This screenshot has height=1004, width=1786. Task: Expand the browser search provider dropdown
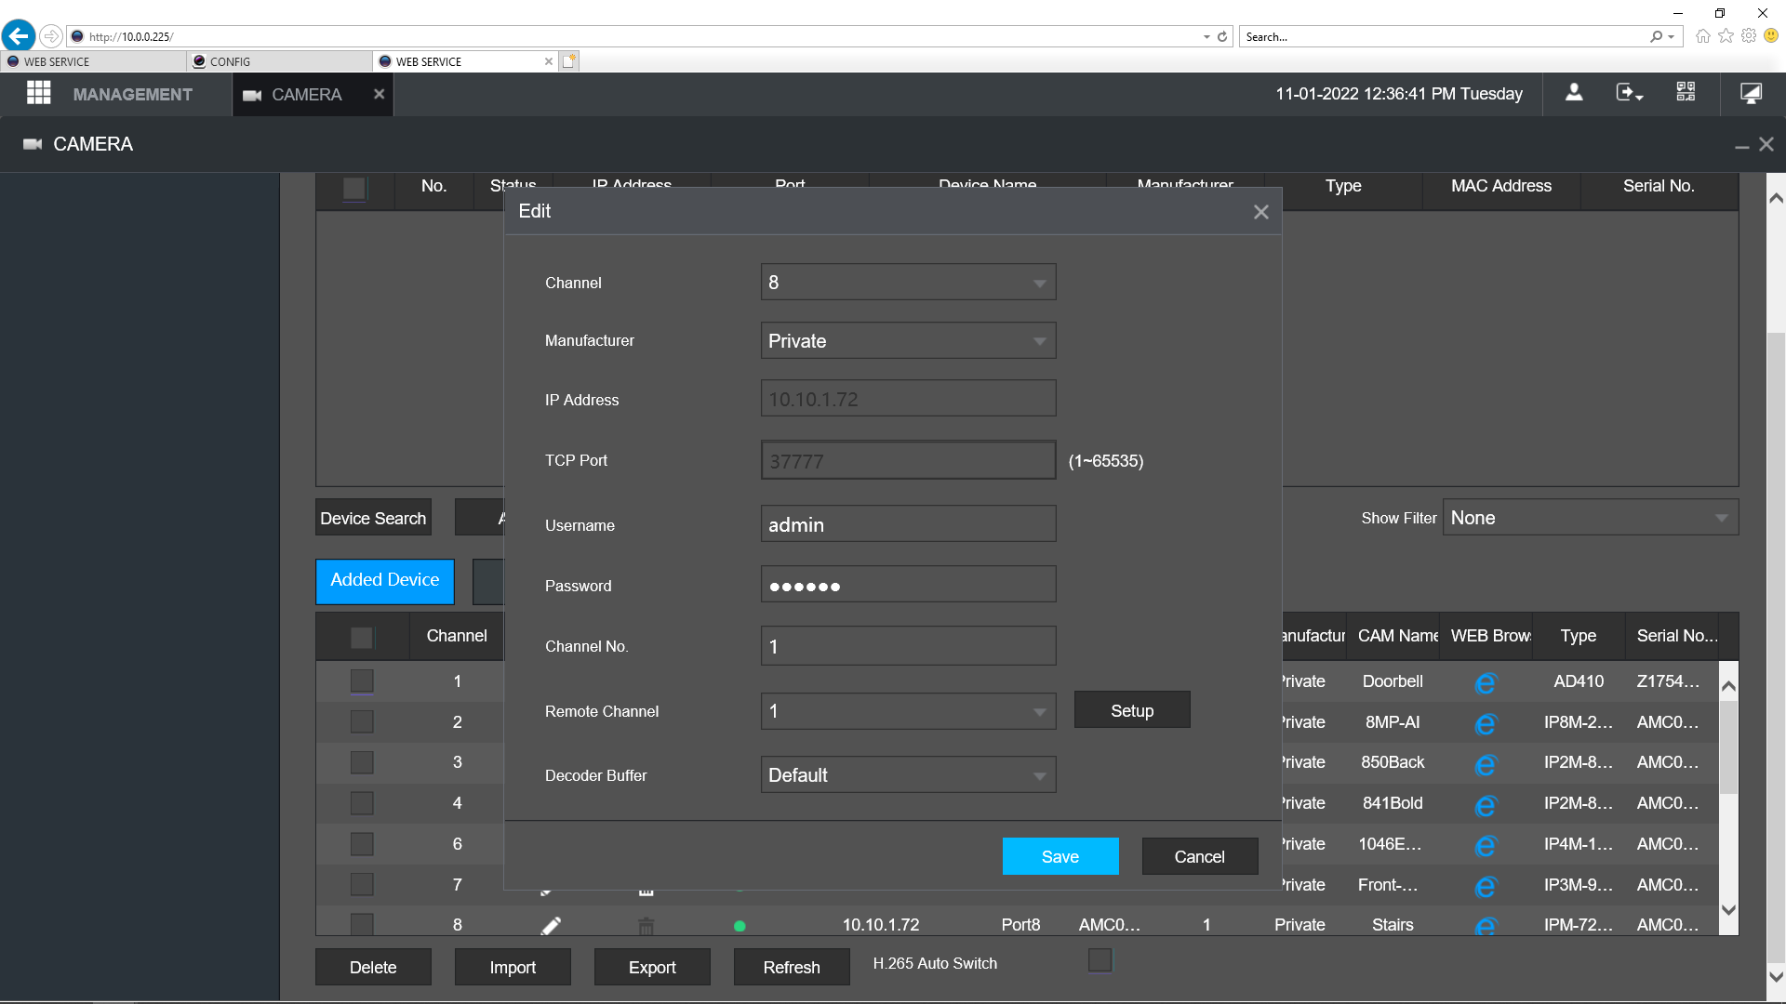[1672, 37]
